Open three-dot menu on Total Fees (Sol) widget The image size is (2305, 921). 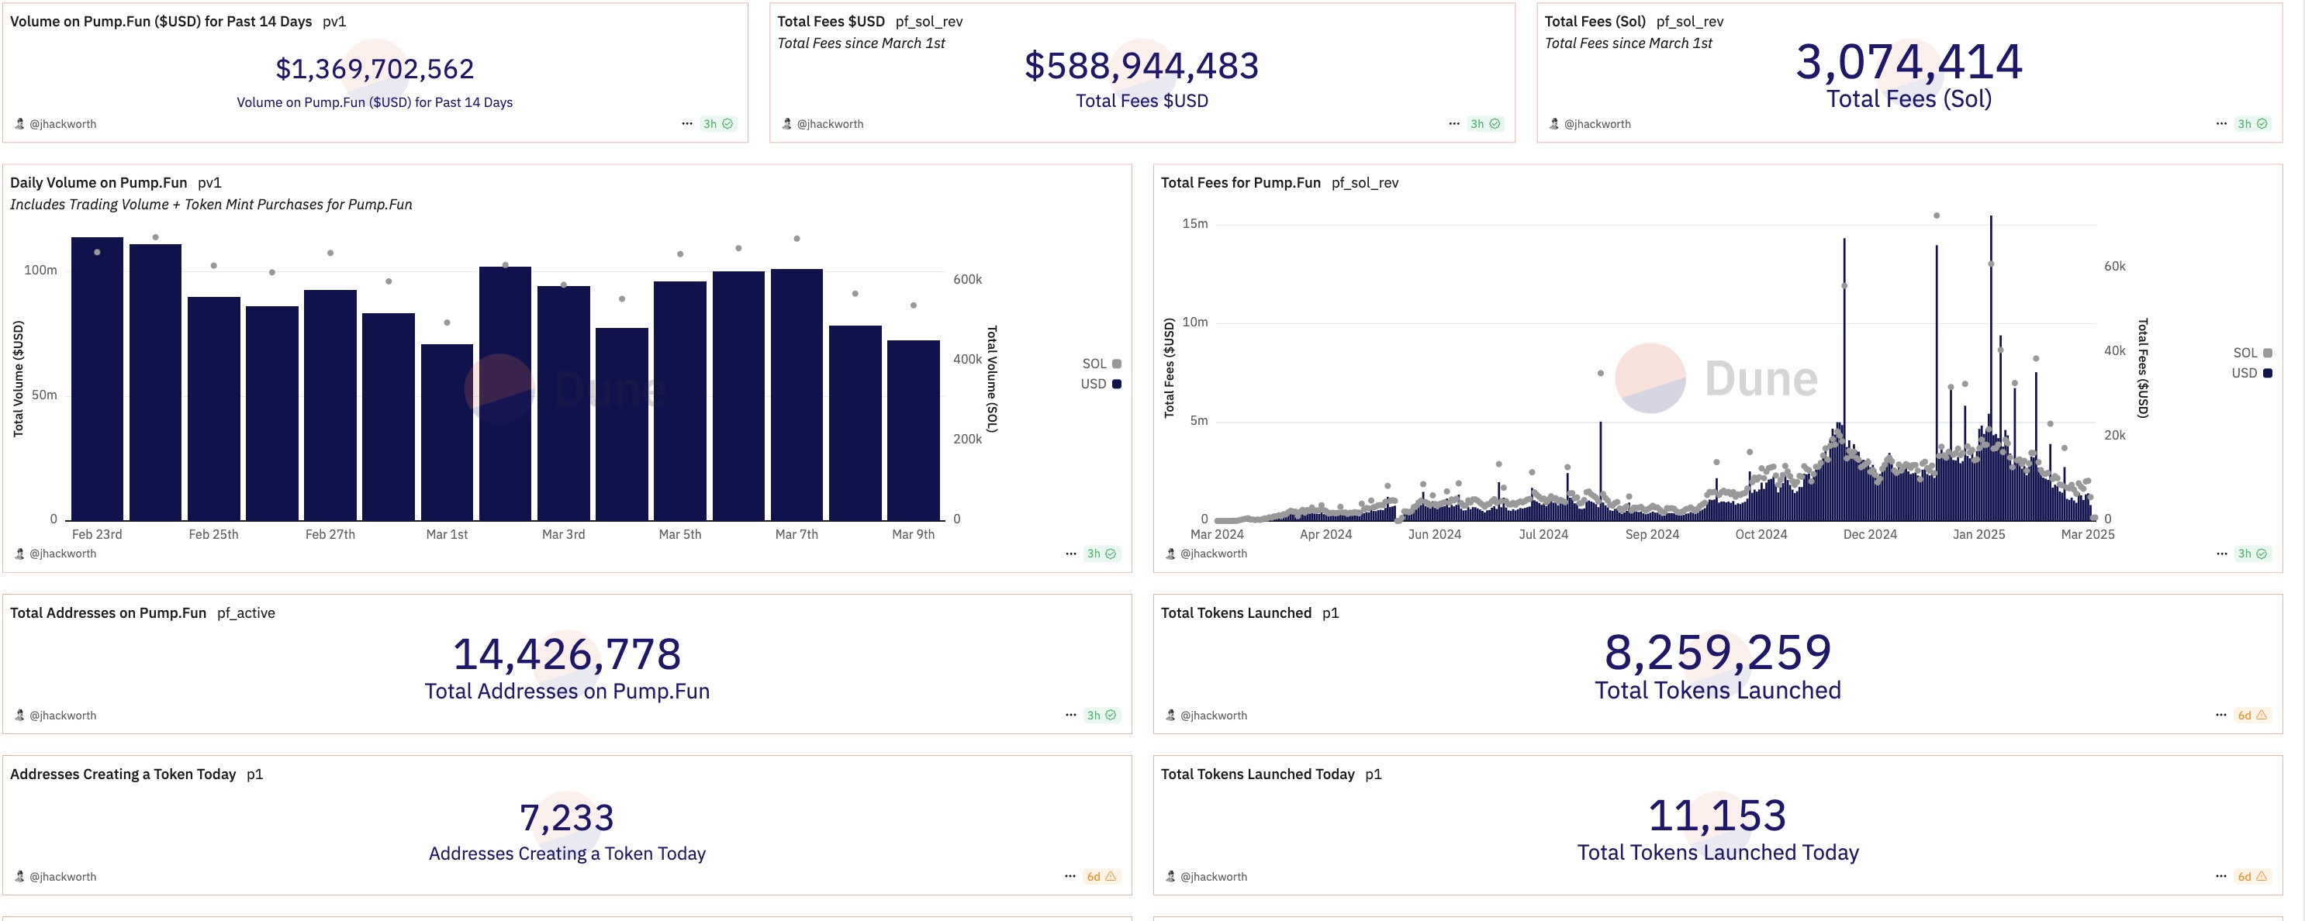(2221, 124)
